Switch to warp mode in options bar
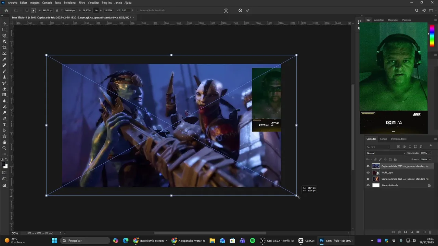This screenshot has height=246, width=438. pos(226,10)
